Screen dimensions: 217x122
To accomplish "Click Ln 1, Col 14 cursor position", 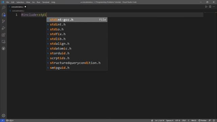I will point(159,121).
